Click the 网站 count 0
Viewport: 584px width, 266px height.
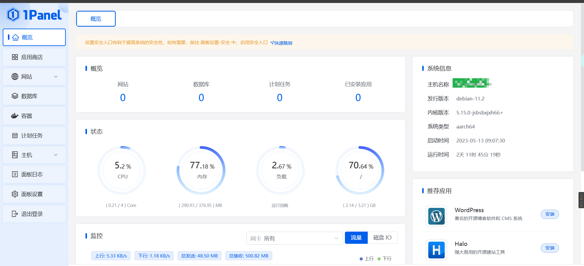coord(123,98)
